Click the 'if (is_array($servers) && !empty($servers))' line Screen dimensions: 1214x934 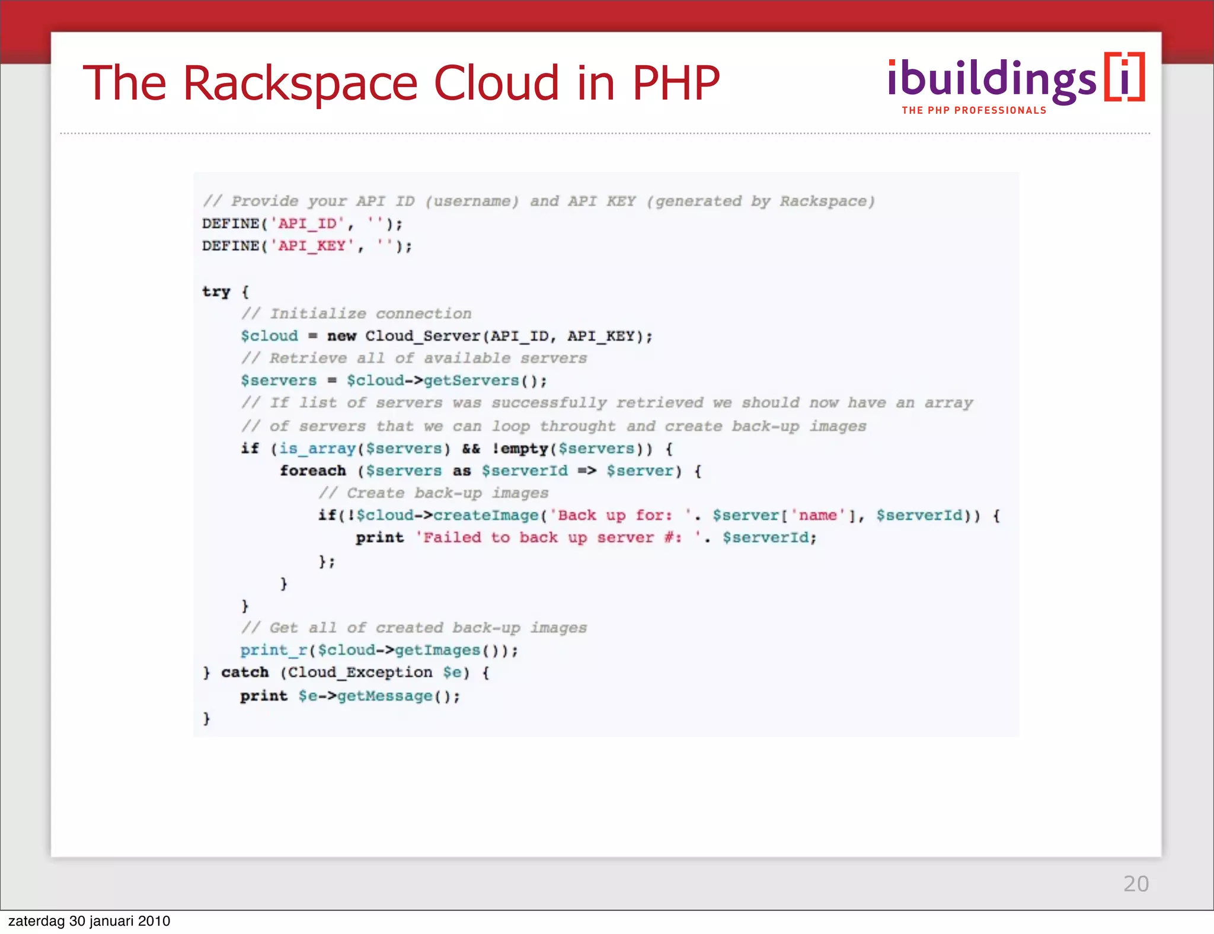pos(457,449)
